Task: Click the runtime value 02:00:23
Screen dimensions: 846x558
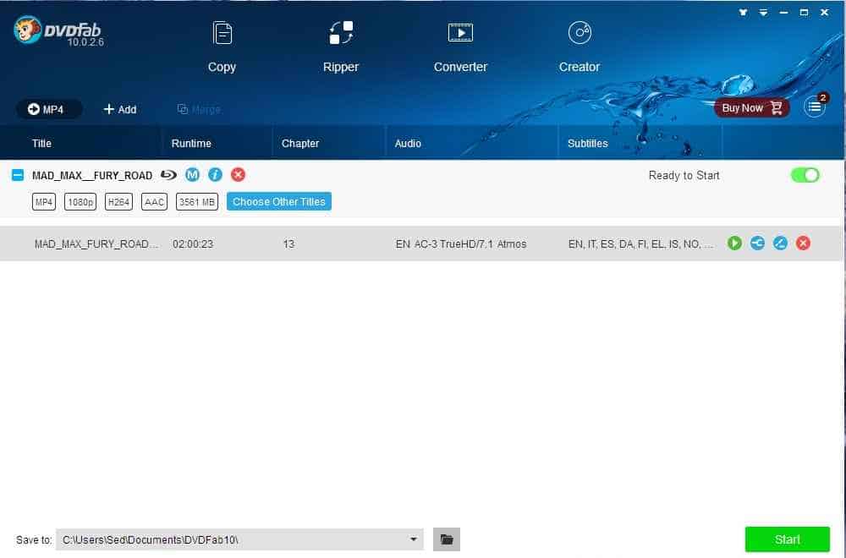Action: pos(193,243)
